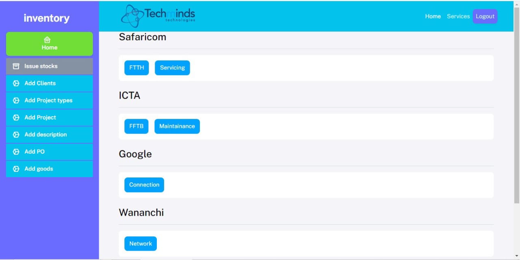520x260 pixels.
Task: Click the icon beside Add Clients
Action: point(16,83)
